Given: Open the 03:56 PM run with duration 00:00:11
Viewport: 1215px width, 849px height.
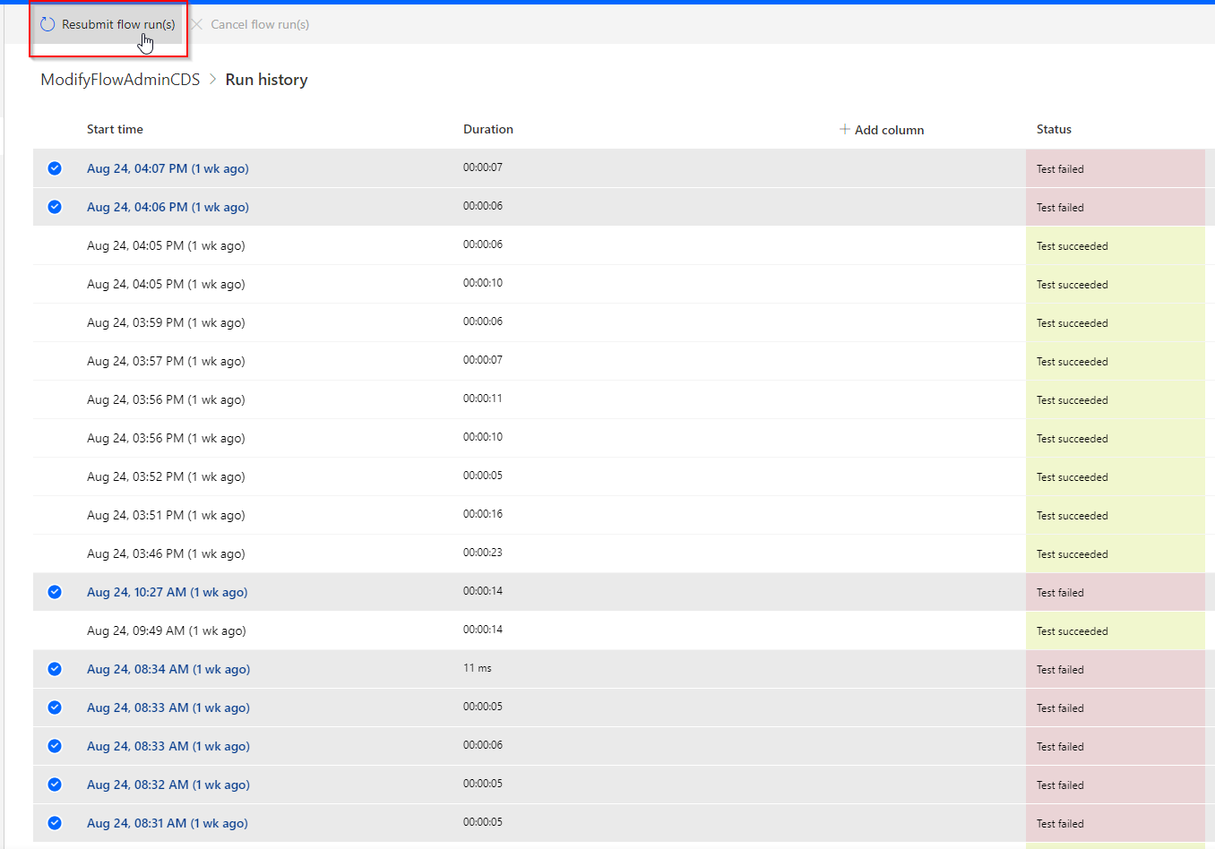Looking at the screenshot, I should (x=166, y=399).
